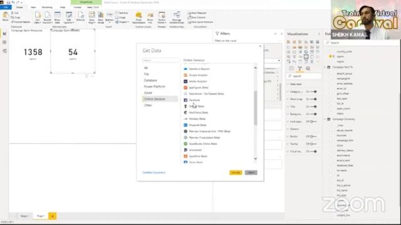Toggle the opens field checkbox
Image resolution: width=401 pixels, height=225 pixels.
[x=330, y=56]
